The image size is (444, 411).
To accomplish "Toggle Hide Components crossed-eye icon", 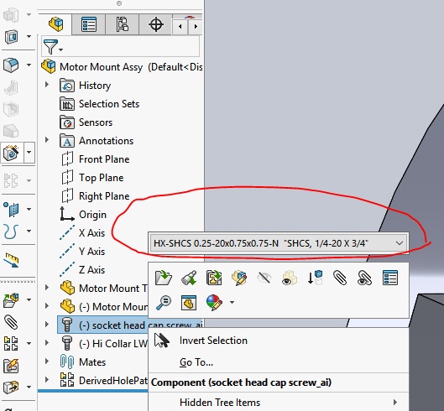I will (x=264, y=278).
